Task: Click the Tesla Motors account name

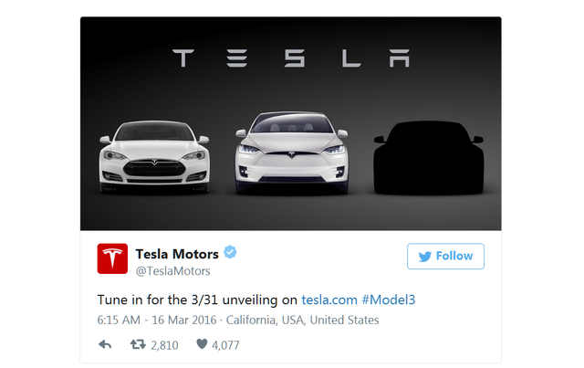Action: (x=178, y=254)
